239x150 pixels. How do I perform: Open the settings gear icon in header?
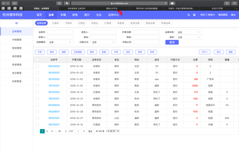(x=194, y=15)
